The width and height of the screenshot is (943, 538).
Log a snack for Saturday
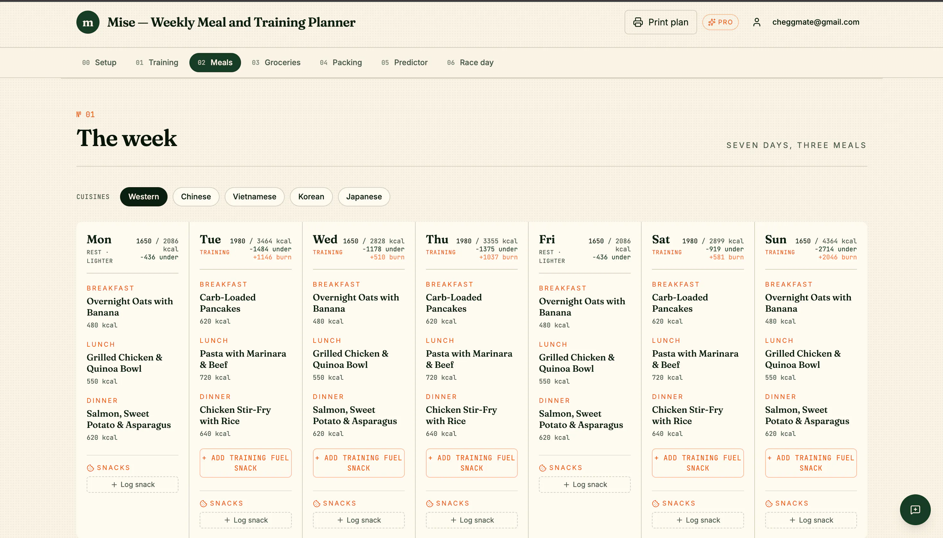coord(697,520)
